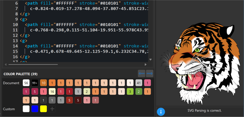Viewport: 244px width, 117px height.
Task: Choose the gray swatch labeled 41
Action: [x=139, y=83]
